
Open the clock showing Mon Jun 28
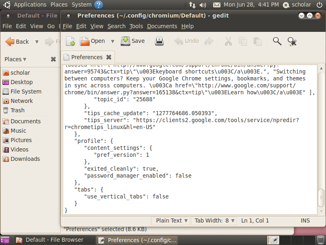click(x=251, y=4)
